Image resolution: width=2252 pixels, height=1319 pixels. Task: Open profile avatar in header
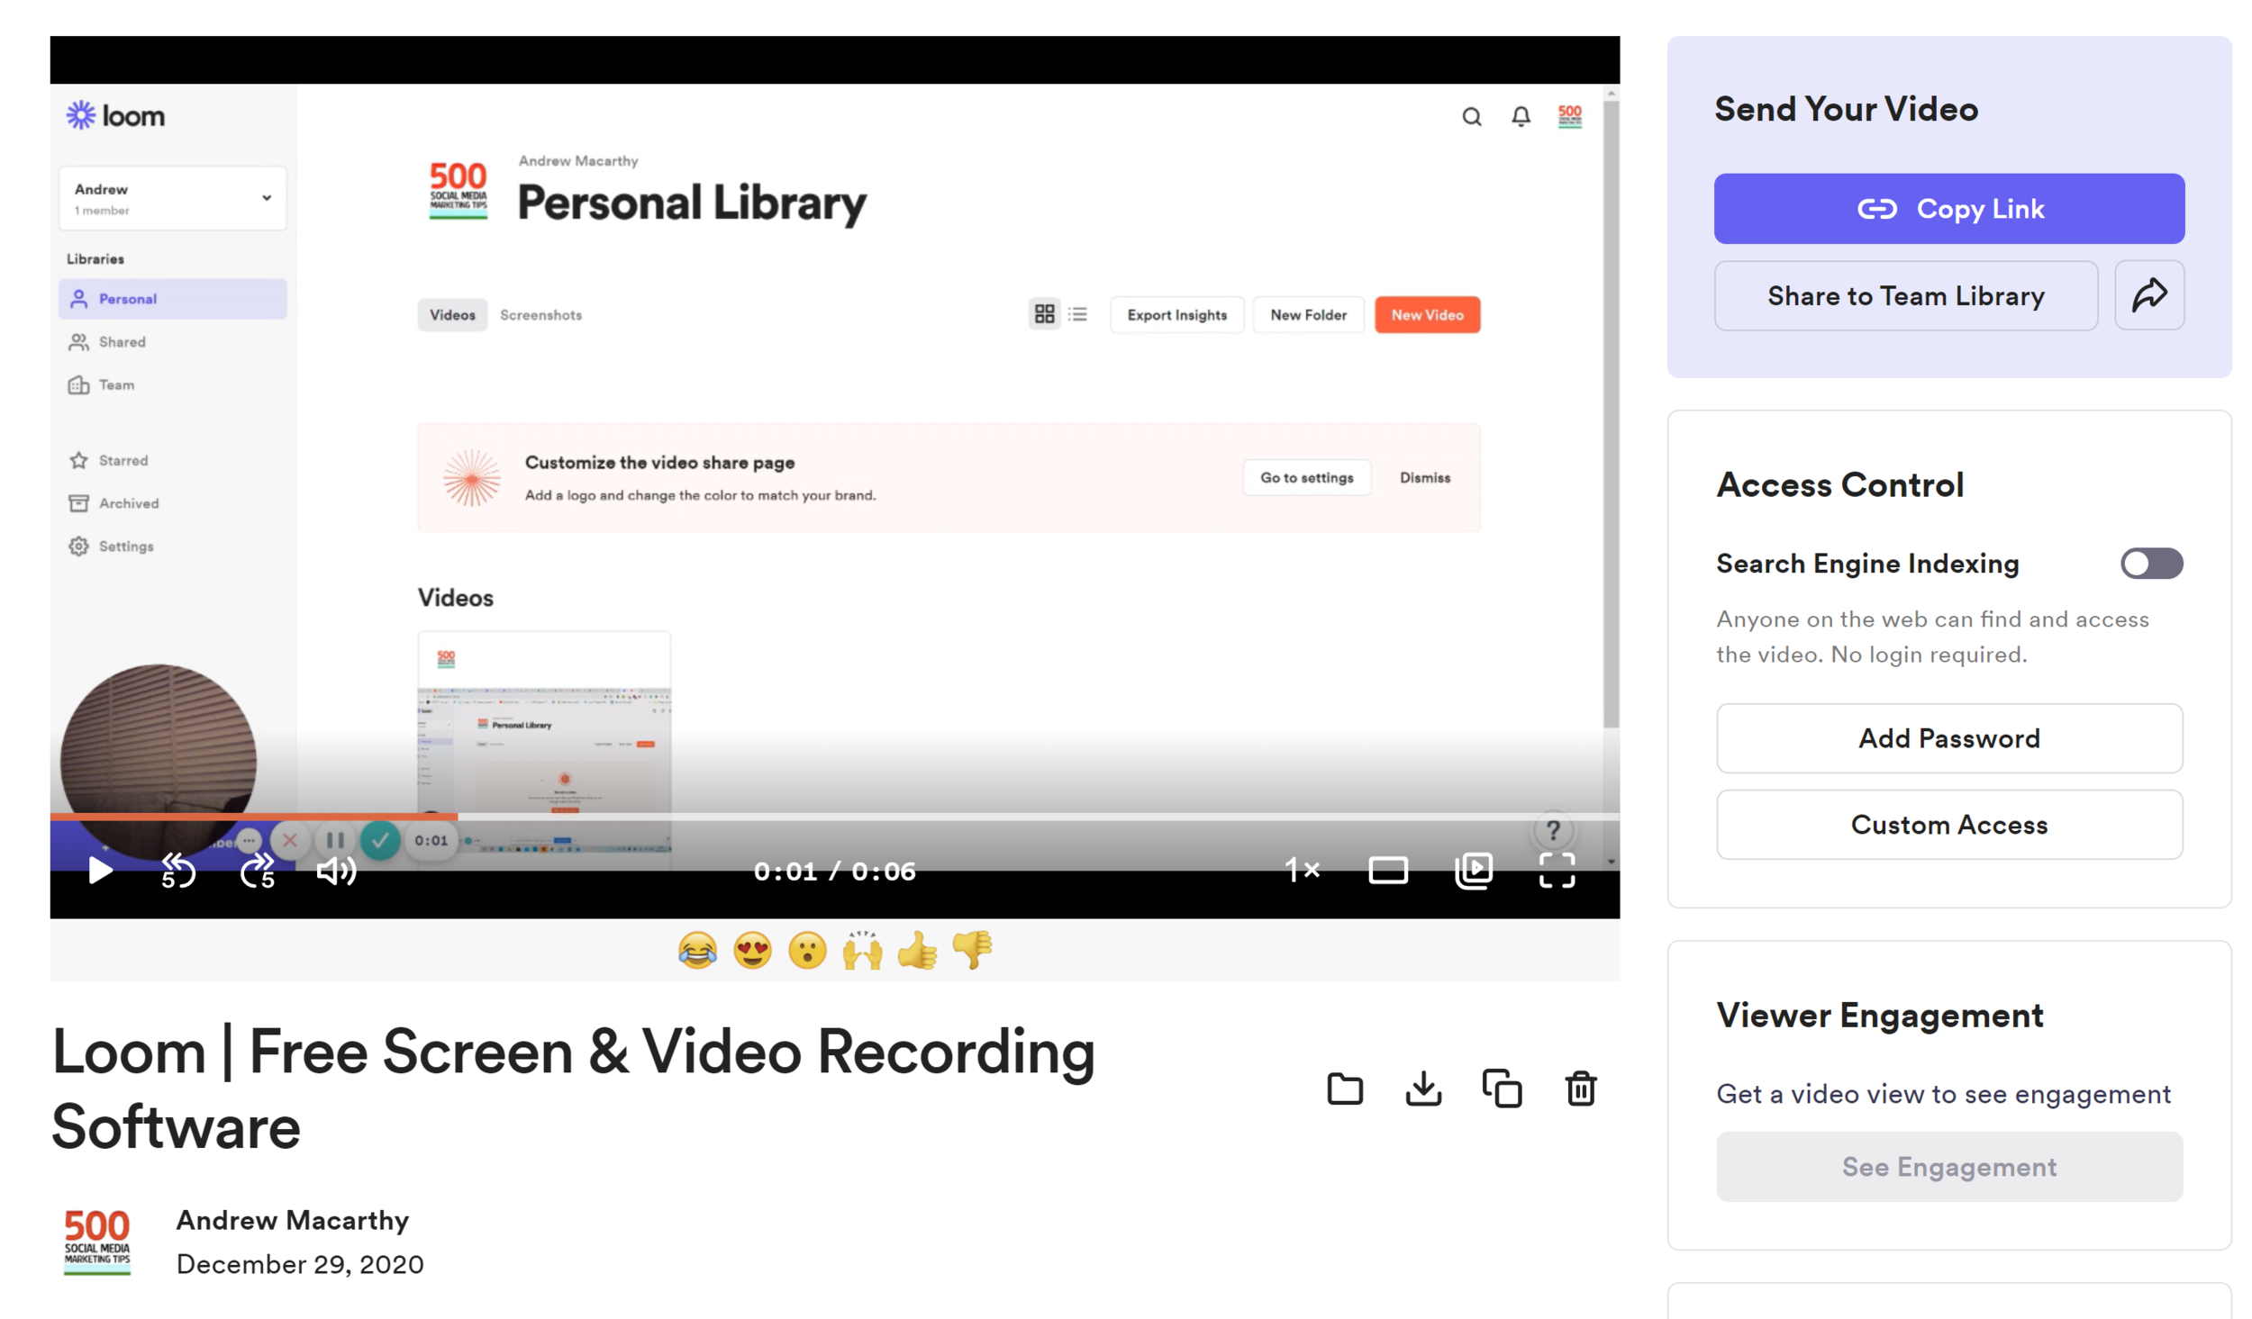[1569, 117]
